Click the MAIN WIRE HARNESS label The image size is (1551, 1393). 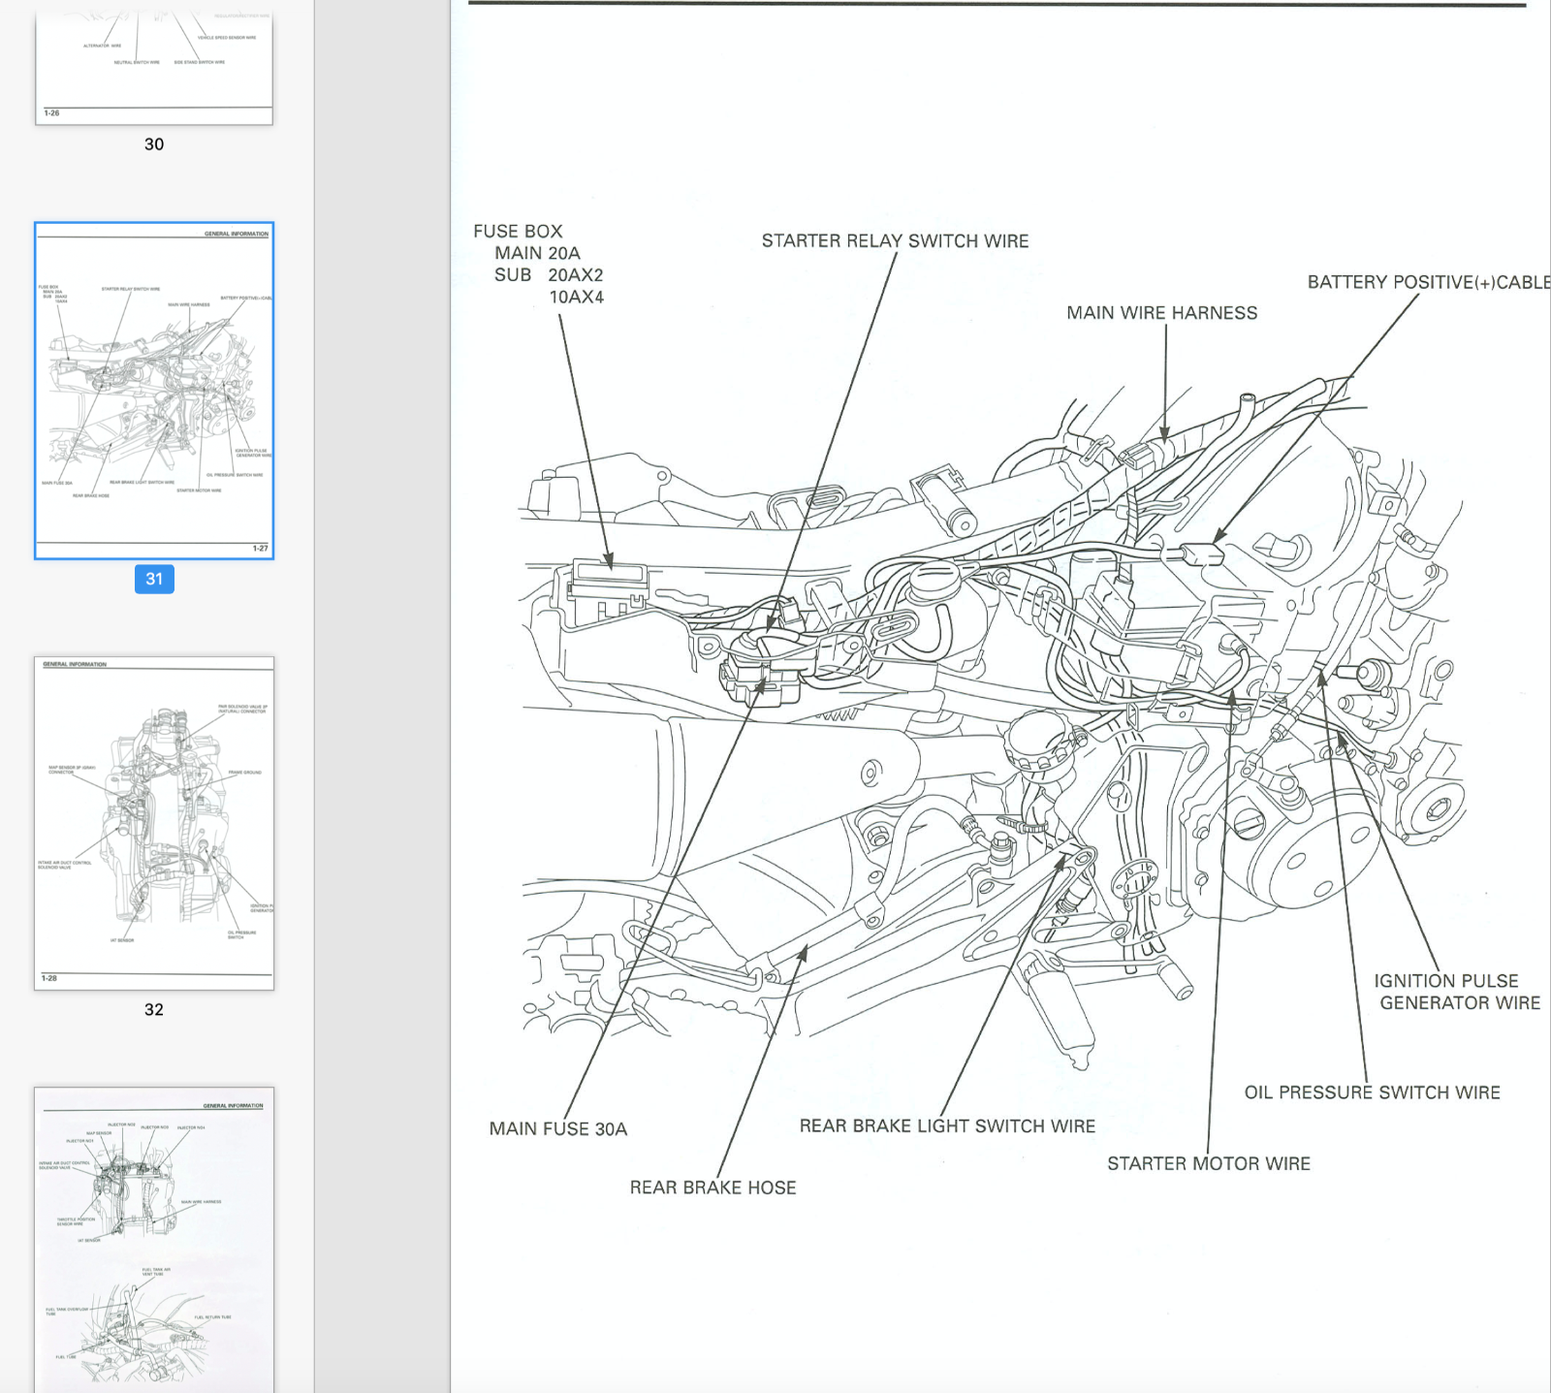[x=1161, y=313]
